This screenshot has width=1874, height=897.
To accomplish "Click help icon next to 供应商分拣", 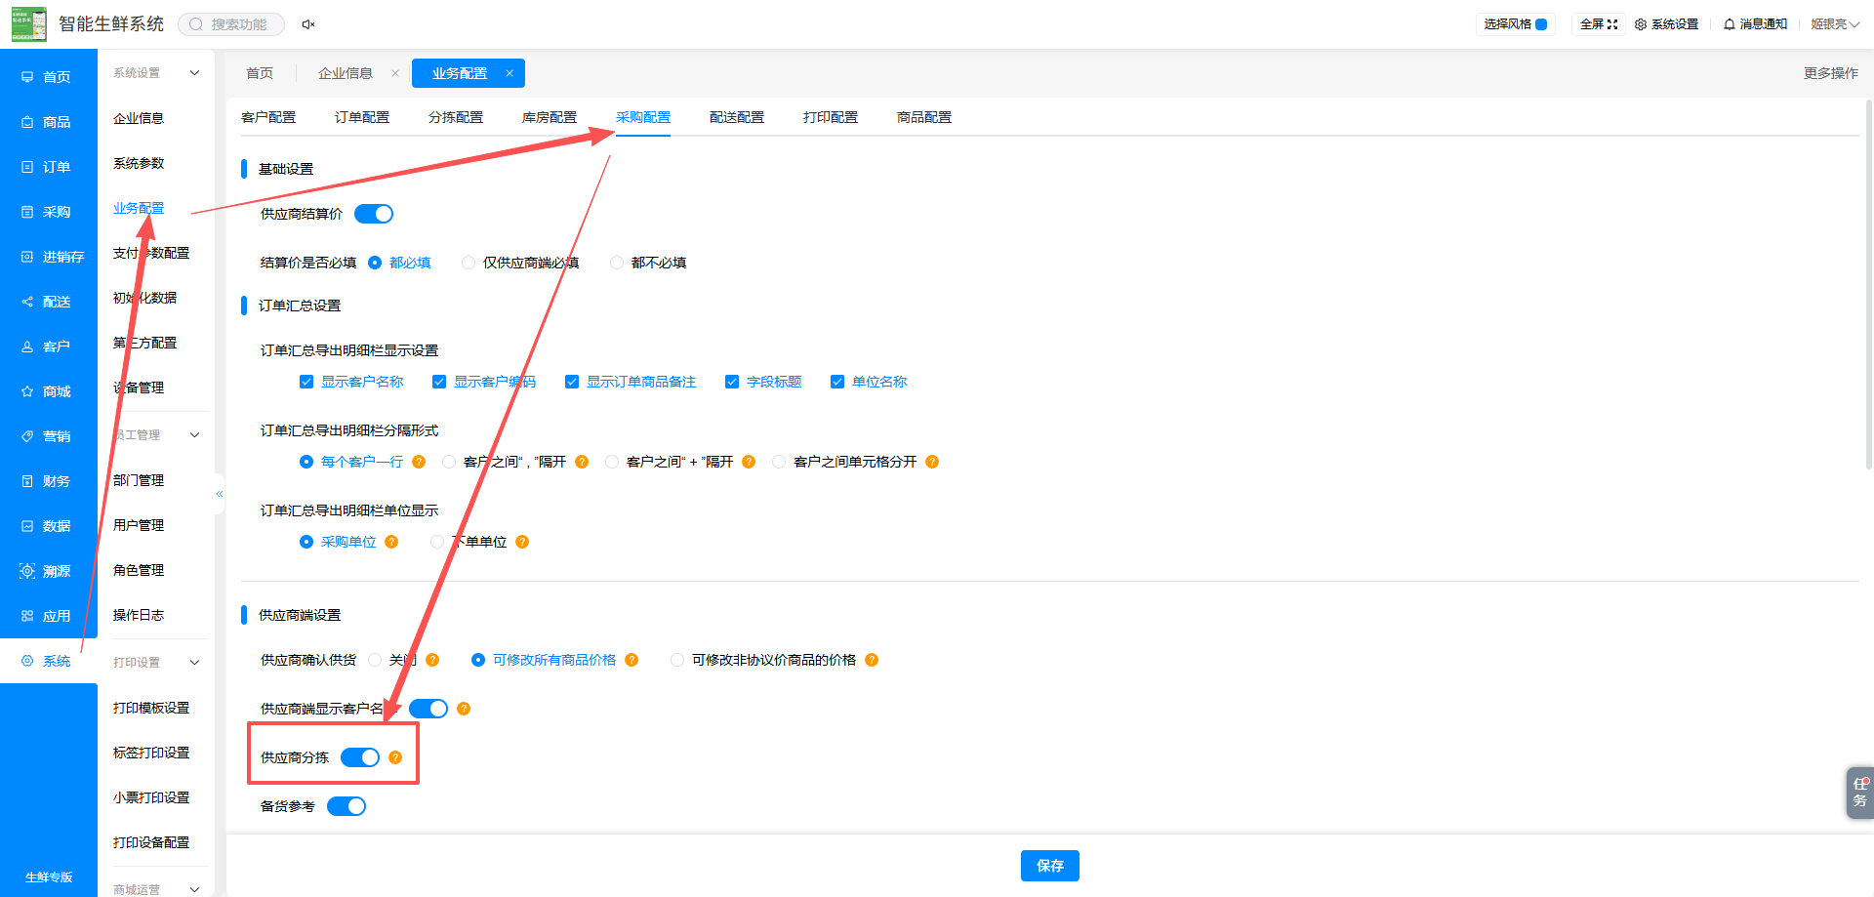I will (395, 757).
